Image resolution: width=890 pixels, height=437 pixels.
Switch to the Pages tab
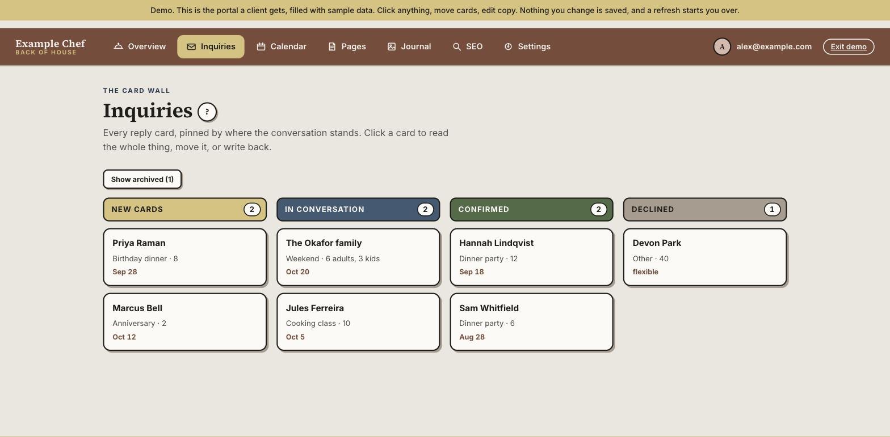[x=347, y=46]
